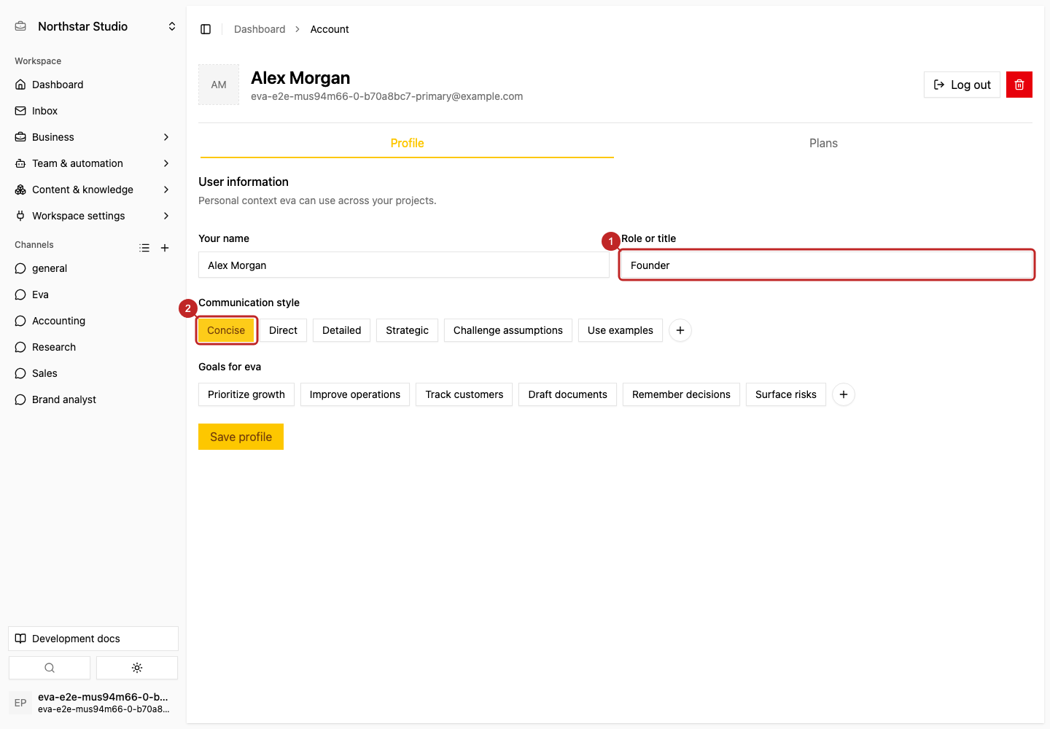Click the search icon button in sidebar

pyautogui.click(x=50, y=668)
